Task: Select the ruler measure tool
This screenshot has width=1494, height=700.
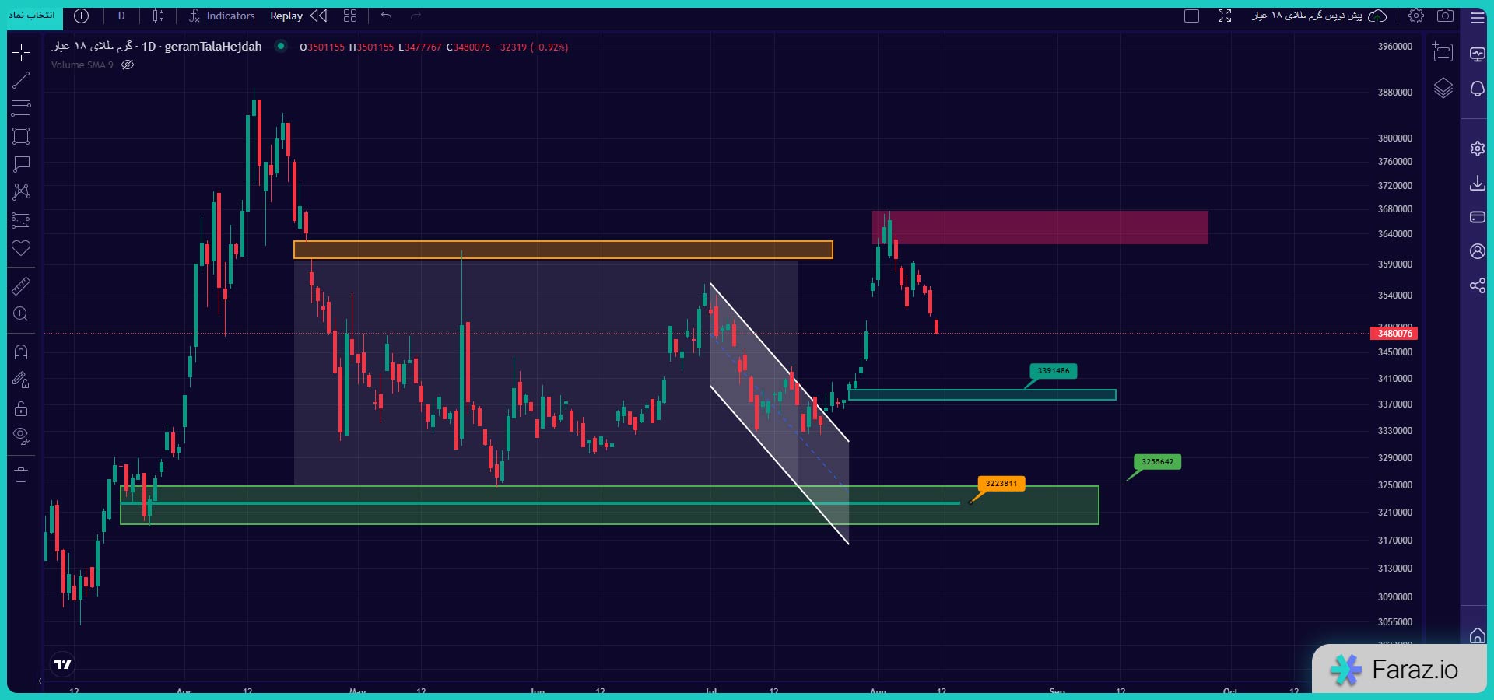Action: tap(21, 286)
